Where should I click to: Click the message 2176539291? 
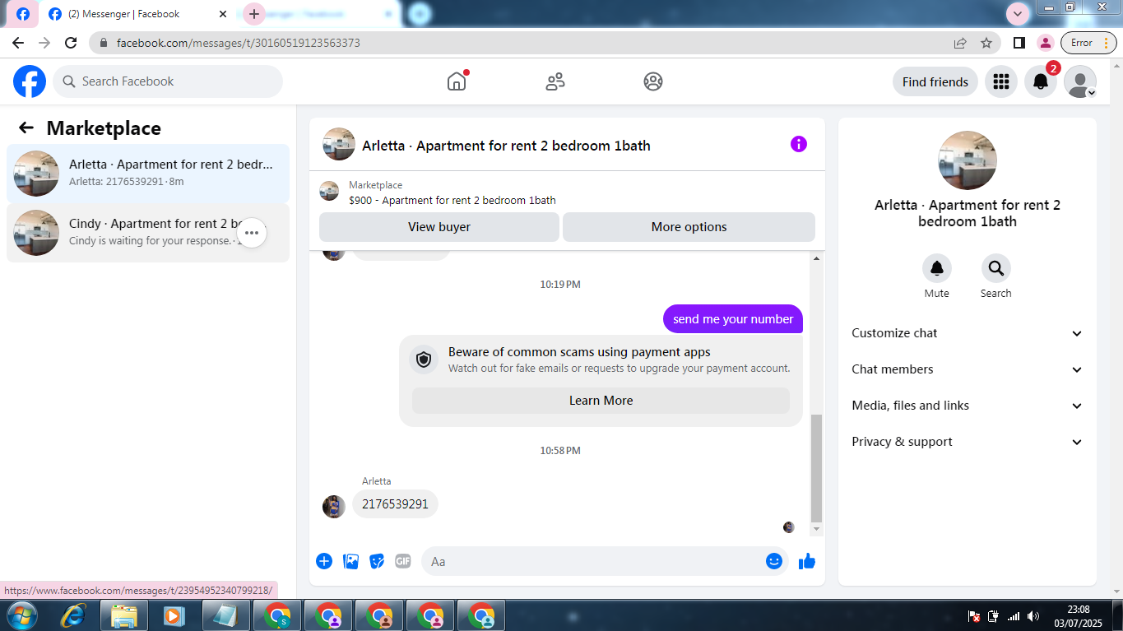[395, 503]
